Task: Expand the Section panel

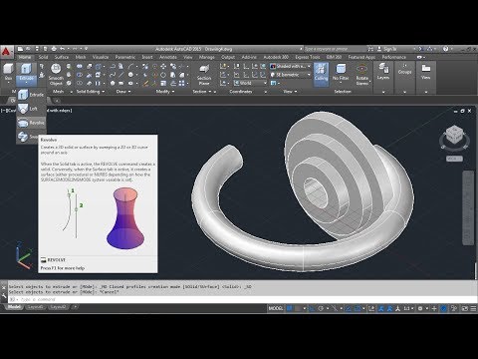Action: tap(202, 92)
